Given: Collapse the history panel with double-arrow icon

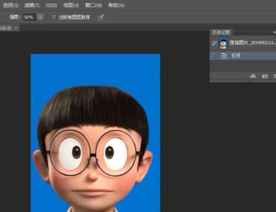Looking at the screenshot, I should pyautogui.click(x=274, y=32).
